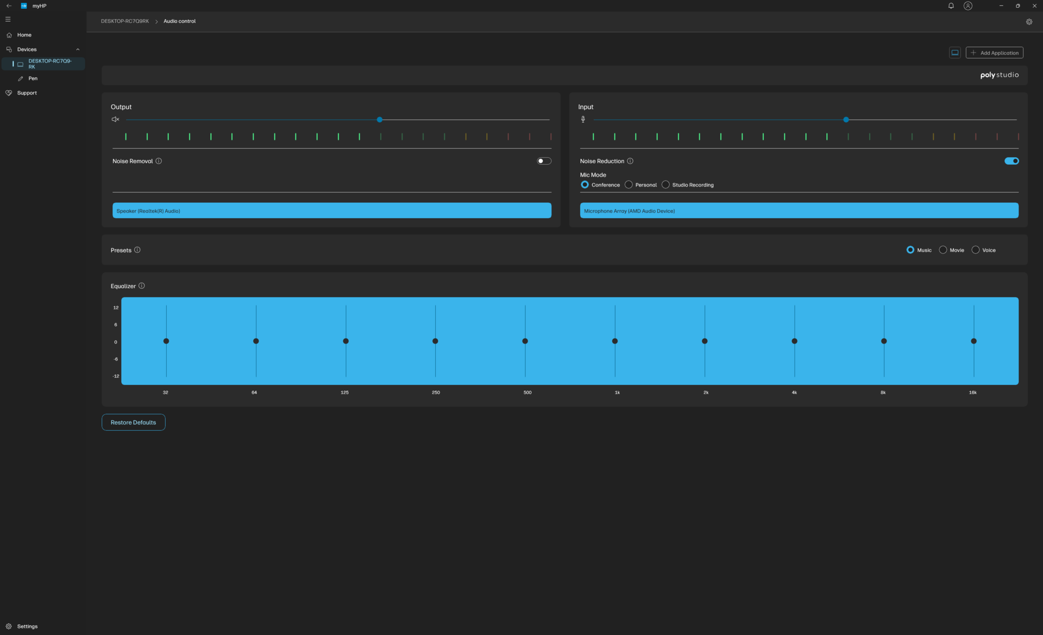Click the monitor icon beside Add Application
This screenshot has width=1043, height=635.
955,53
